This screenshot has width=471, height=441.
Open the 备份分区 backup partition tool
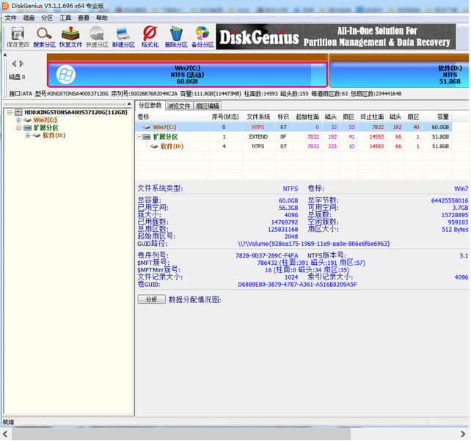click(202, 37)
